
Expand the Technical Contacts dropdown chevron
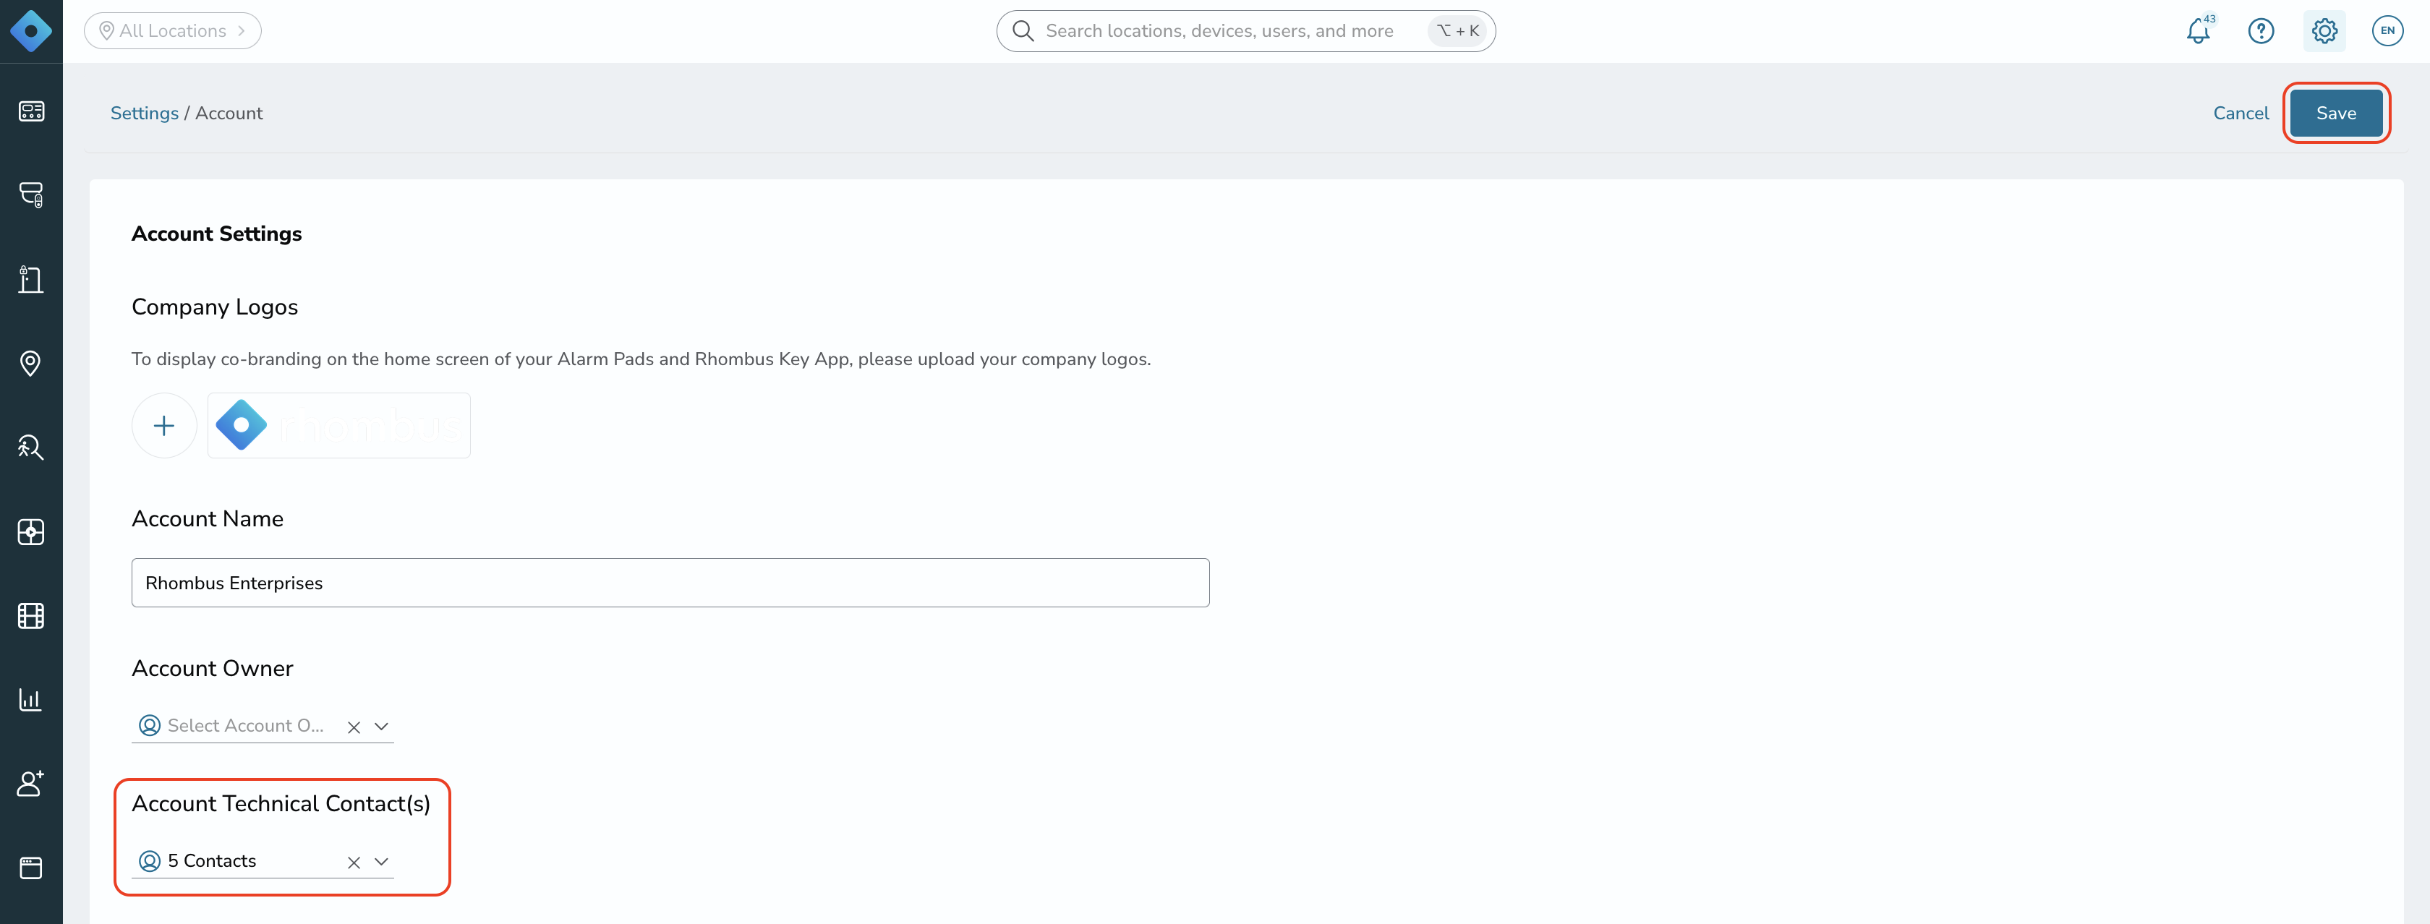point(381,862)
